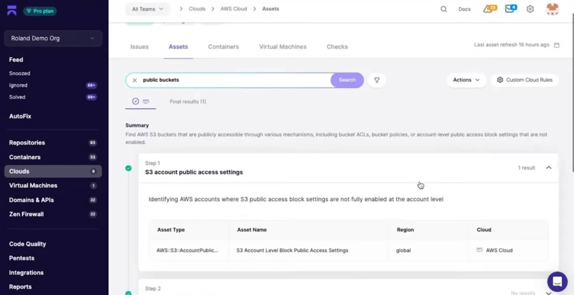Switch to the Containers tab
Image resolution: width=574 pixels, height=295 pixels.
point(223,47)
